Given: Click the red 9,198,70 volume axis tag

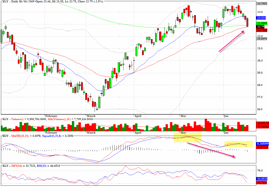Looking at the screenshot, I should tap(262, 123).
